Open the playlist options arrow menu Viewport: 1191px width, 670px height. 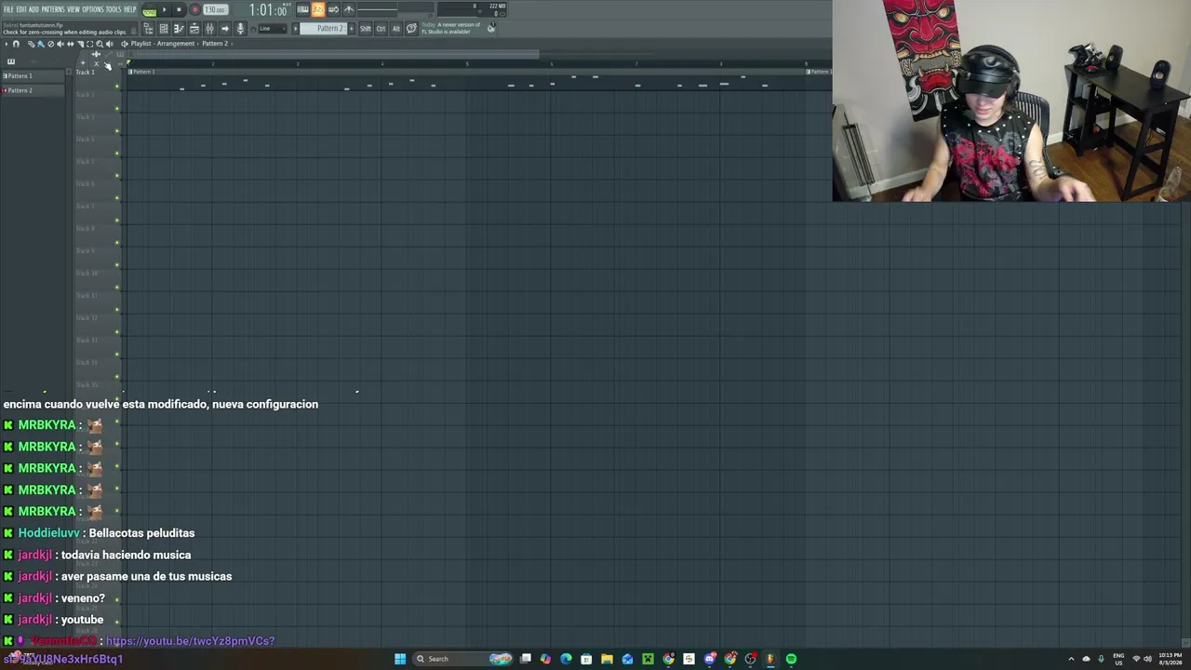pos(6,44)
